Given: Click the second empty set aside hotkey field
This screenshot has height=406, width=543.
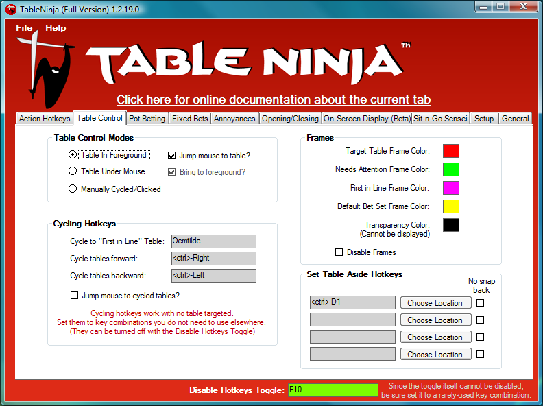Looking at the screenshot, I should point(352,320).
